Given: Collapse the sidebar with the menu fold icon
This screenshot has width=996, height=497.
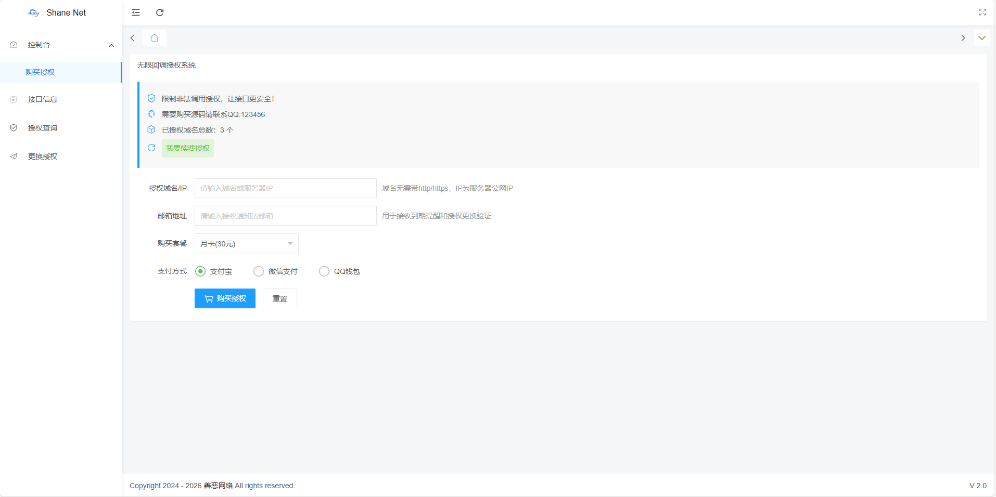Looking at the screenshot, I should tap(136, 12).
